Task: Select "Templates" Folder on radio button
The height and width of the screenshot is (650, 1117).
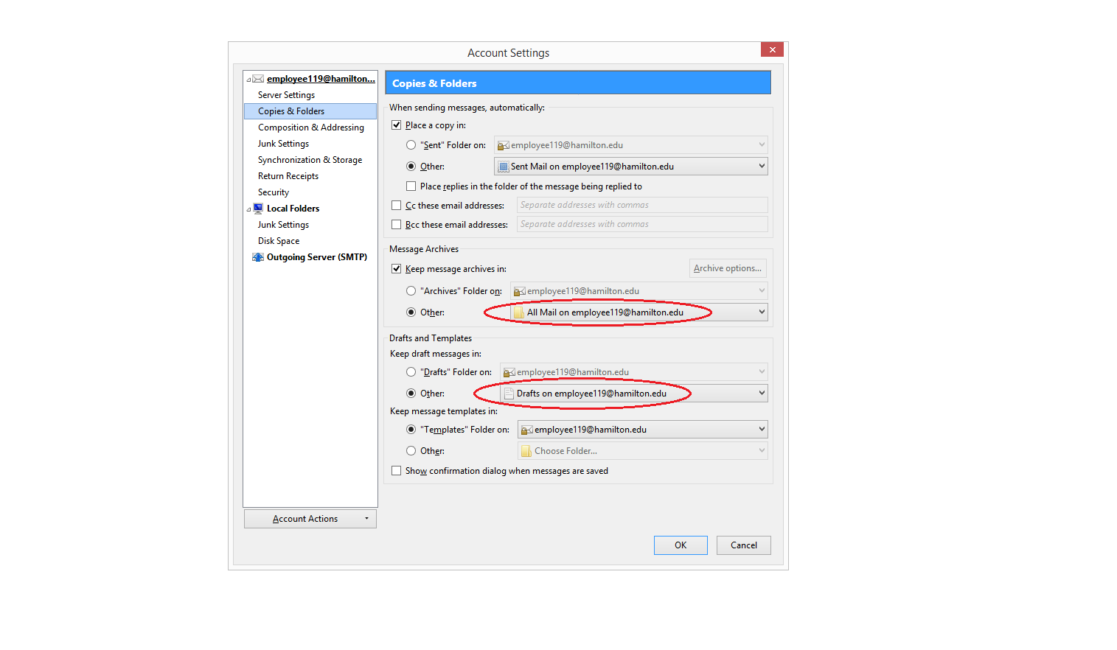Action: (x=411, y=430)
